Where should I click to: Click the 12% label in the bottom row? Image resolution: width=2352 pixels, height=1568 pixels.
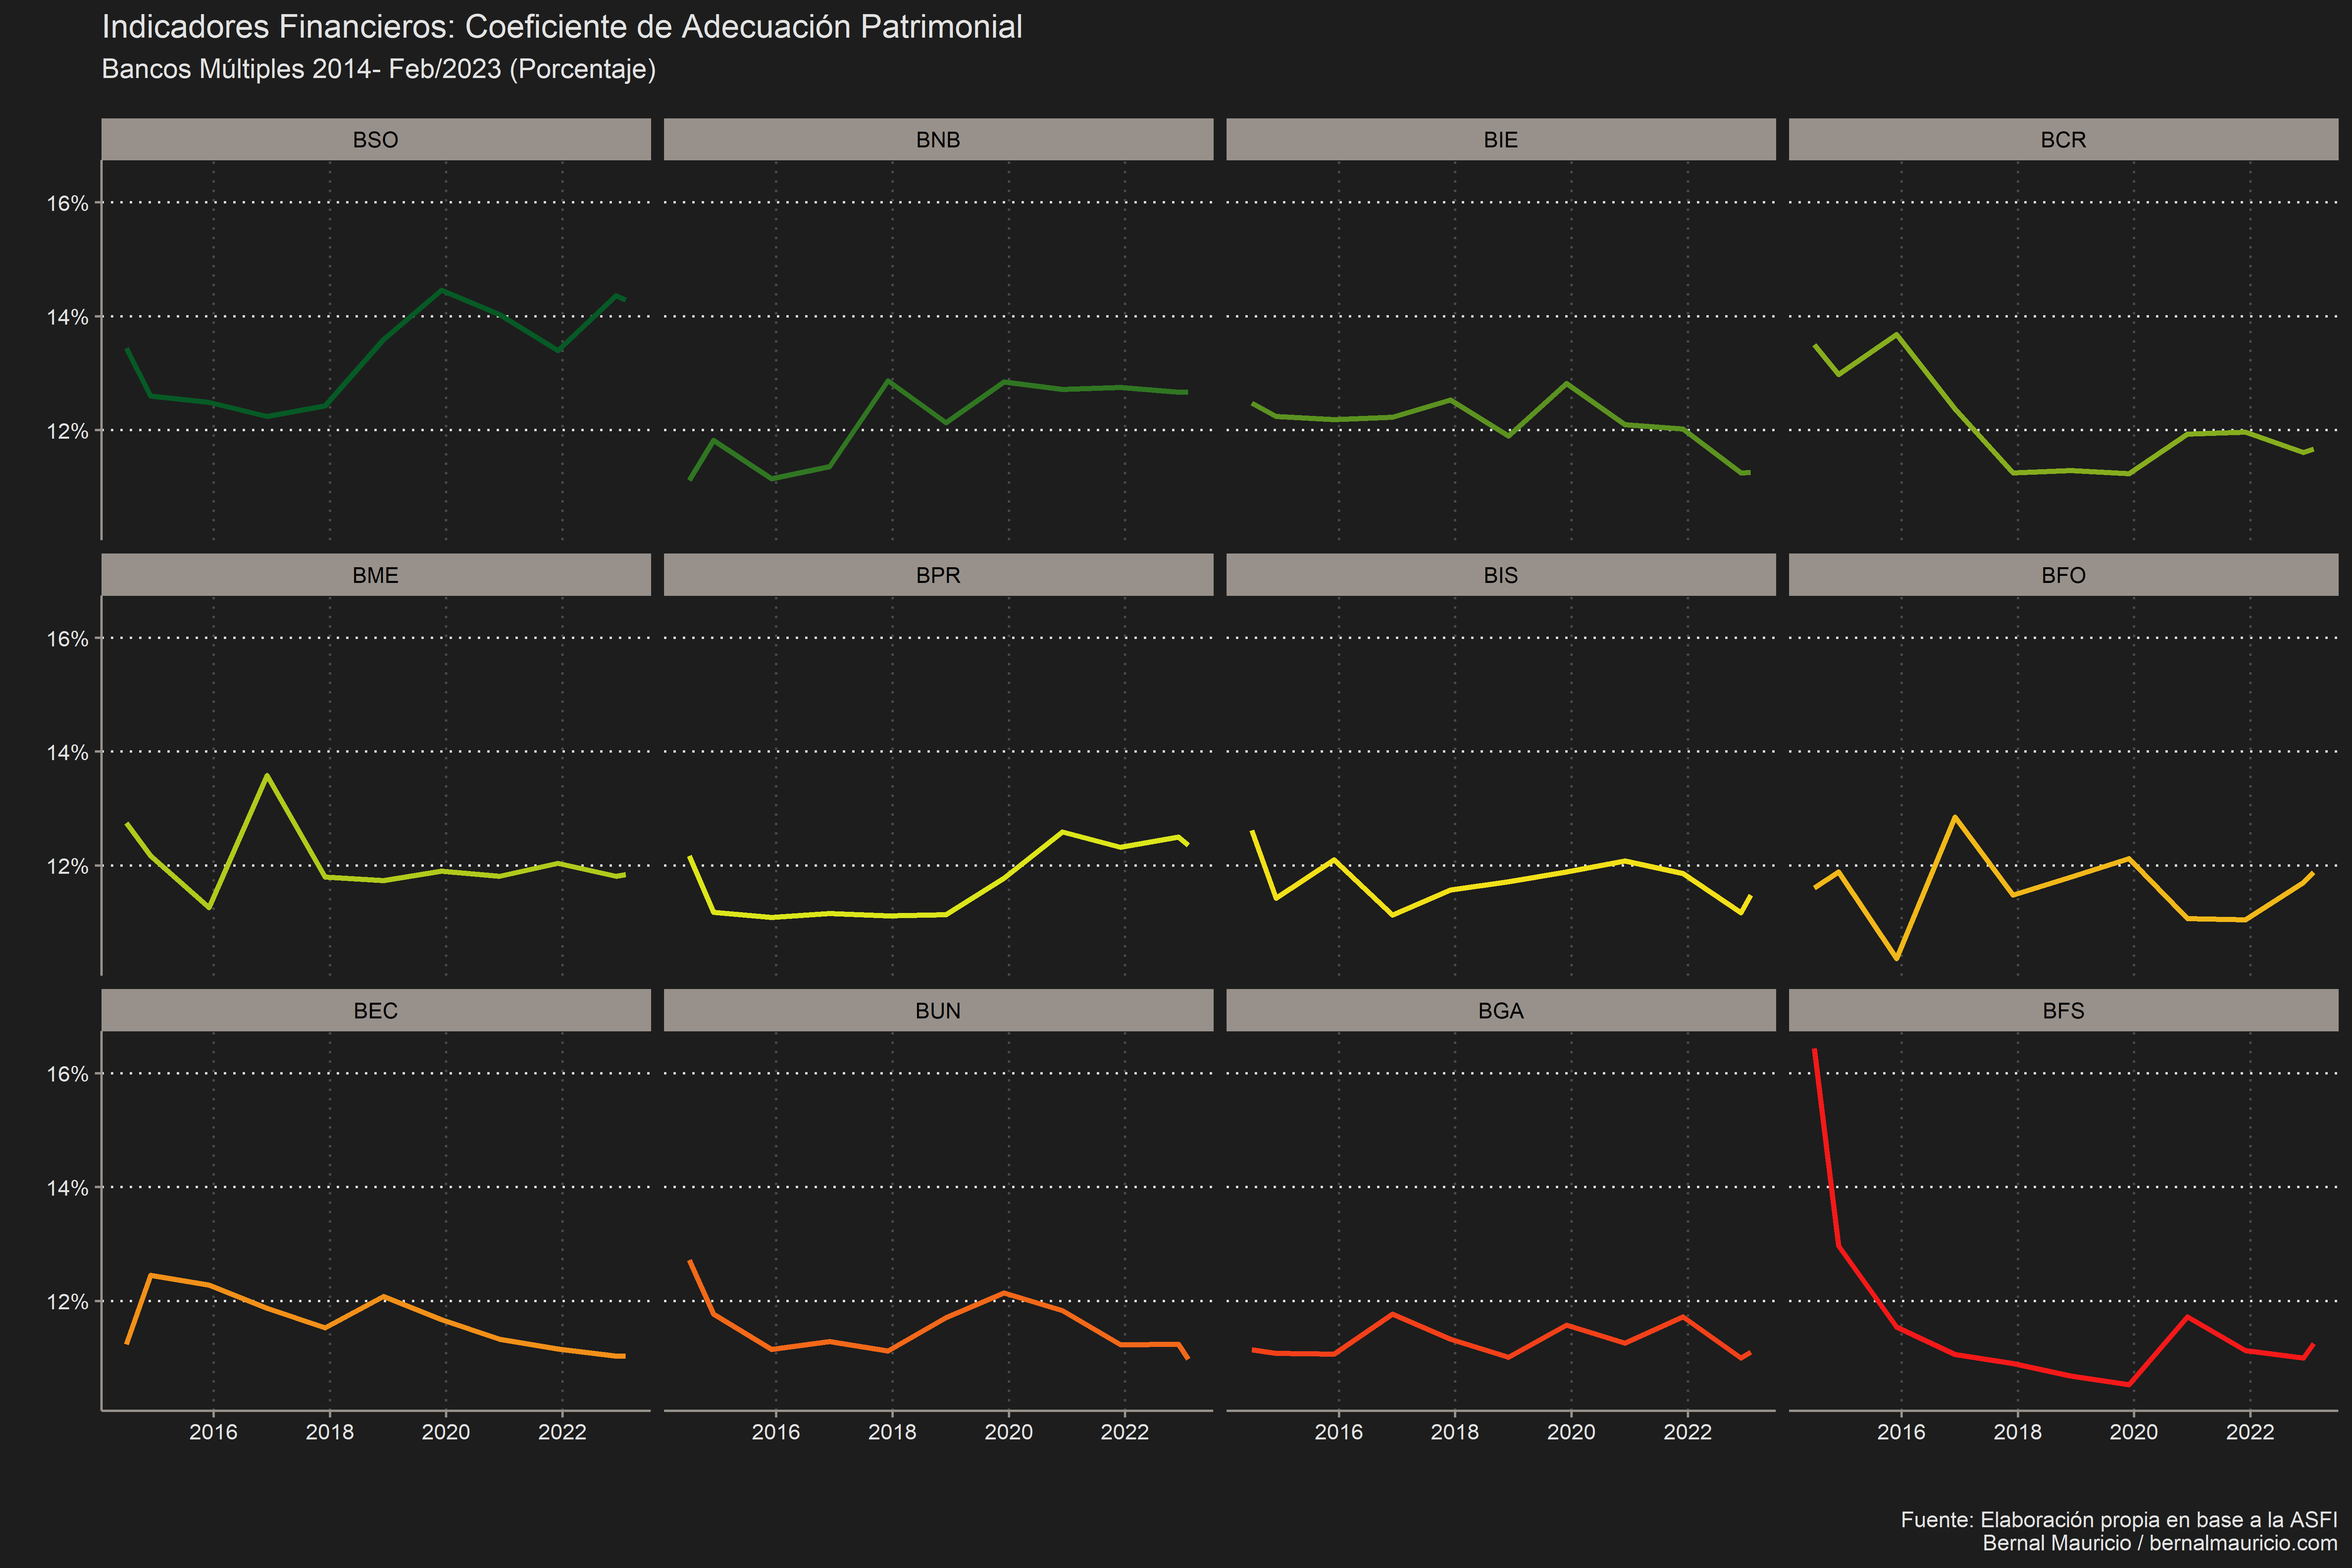click(x=68, y=1302)
